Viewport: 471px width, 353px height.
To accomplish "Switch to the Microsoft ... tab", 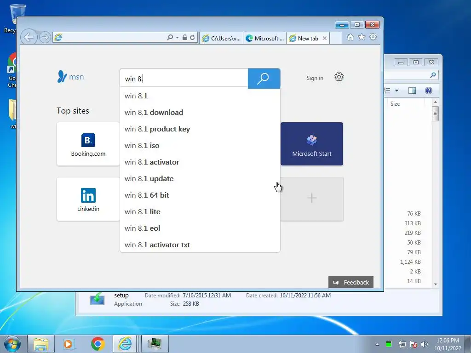I will pyautogui.click(x=264, y=39).
